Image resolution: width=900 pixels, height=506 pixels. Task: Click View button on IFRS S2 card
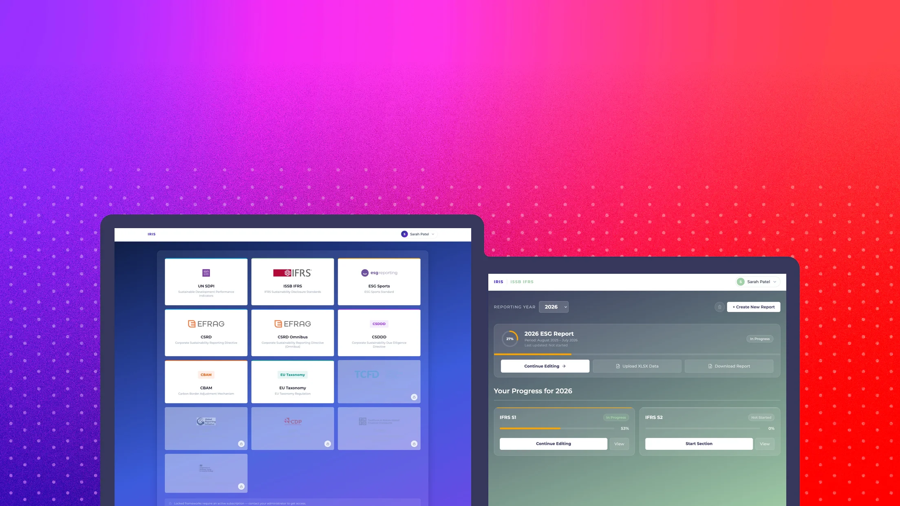point(765,444)
